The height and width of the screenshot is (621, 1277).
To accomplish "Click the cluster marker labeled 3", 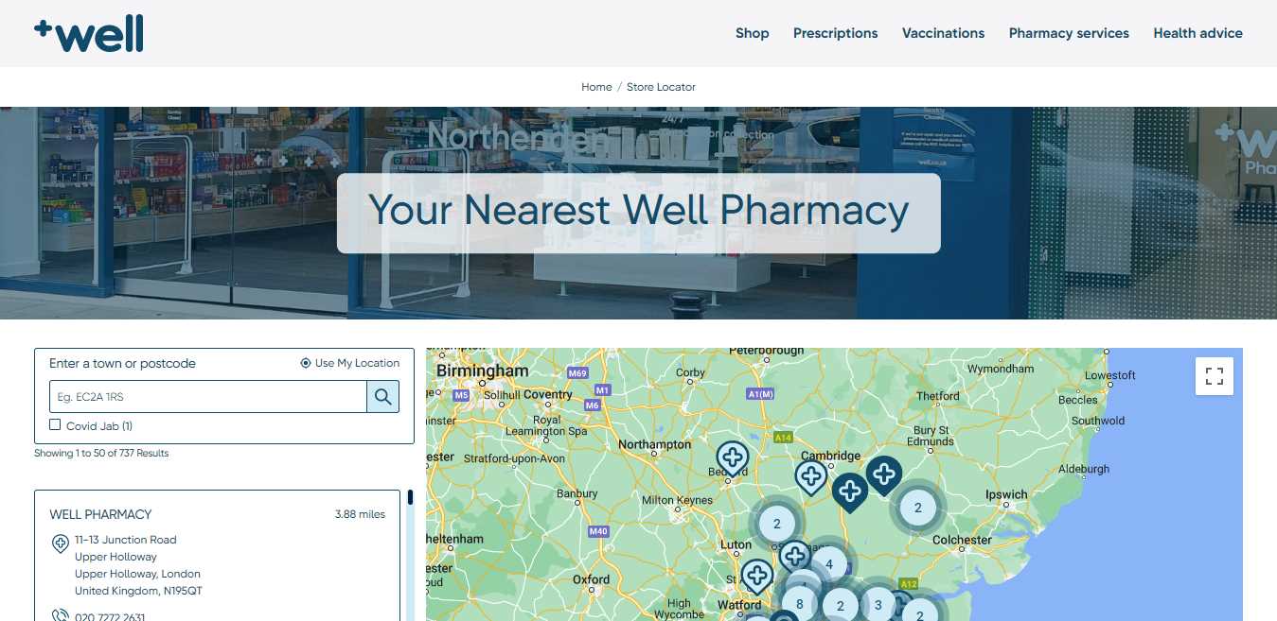I will [x=878, y=605].
